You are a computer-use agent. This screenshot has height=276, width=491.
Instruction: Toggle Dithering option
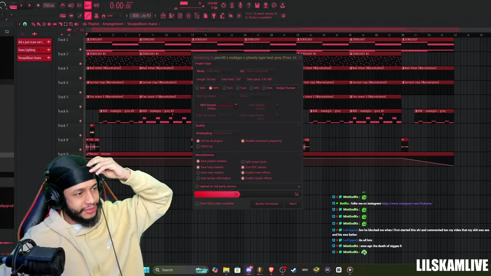click(204, 146)
